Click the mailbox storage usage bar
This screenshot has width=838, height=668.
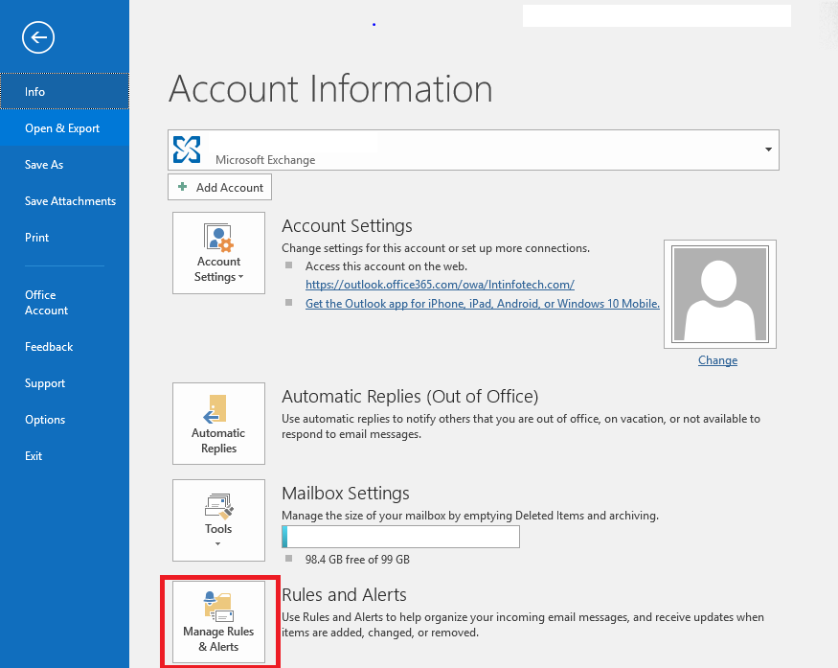click(401, 537)
